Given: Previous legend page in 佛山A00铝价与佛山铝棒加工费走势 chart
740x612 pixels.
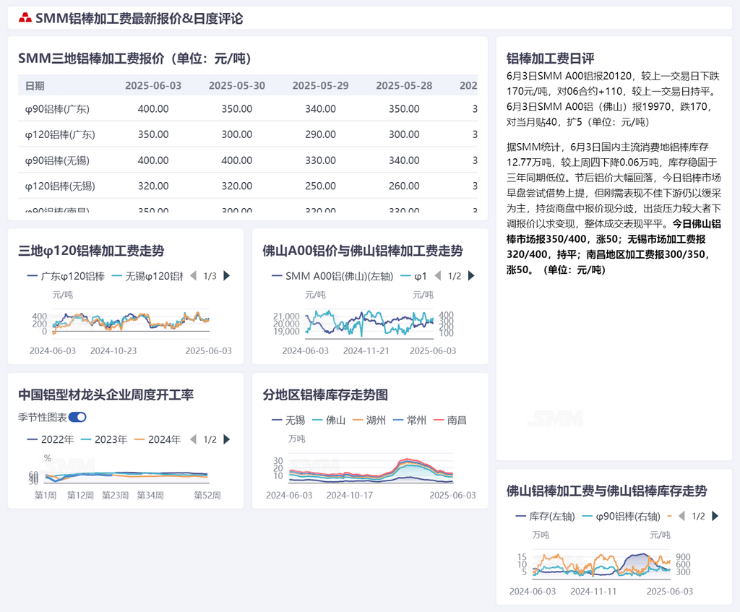Looking at the screenshot, I should point(437,275).
